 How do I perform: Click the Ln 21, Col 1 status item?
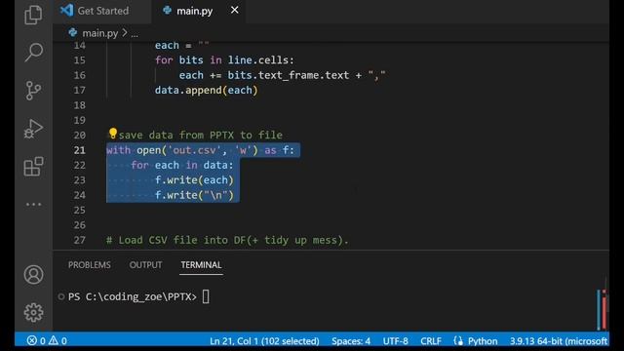point(264,341)
